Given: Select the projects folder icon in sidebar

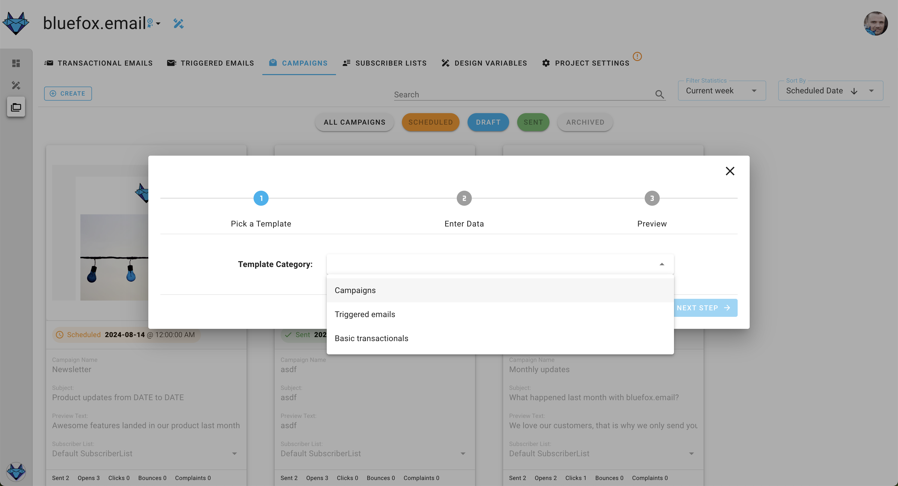Looking at the screenshot, I should point(16,107).
